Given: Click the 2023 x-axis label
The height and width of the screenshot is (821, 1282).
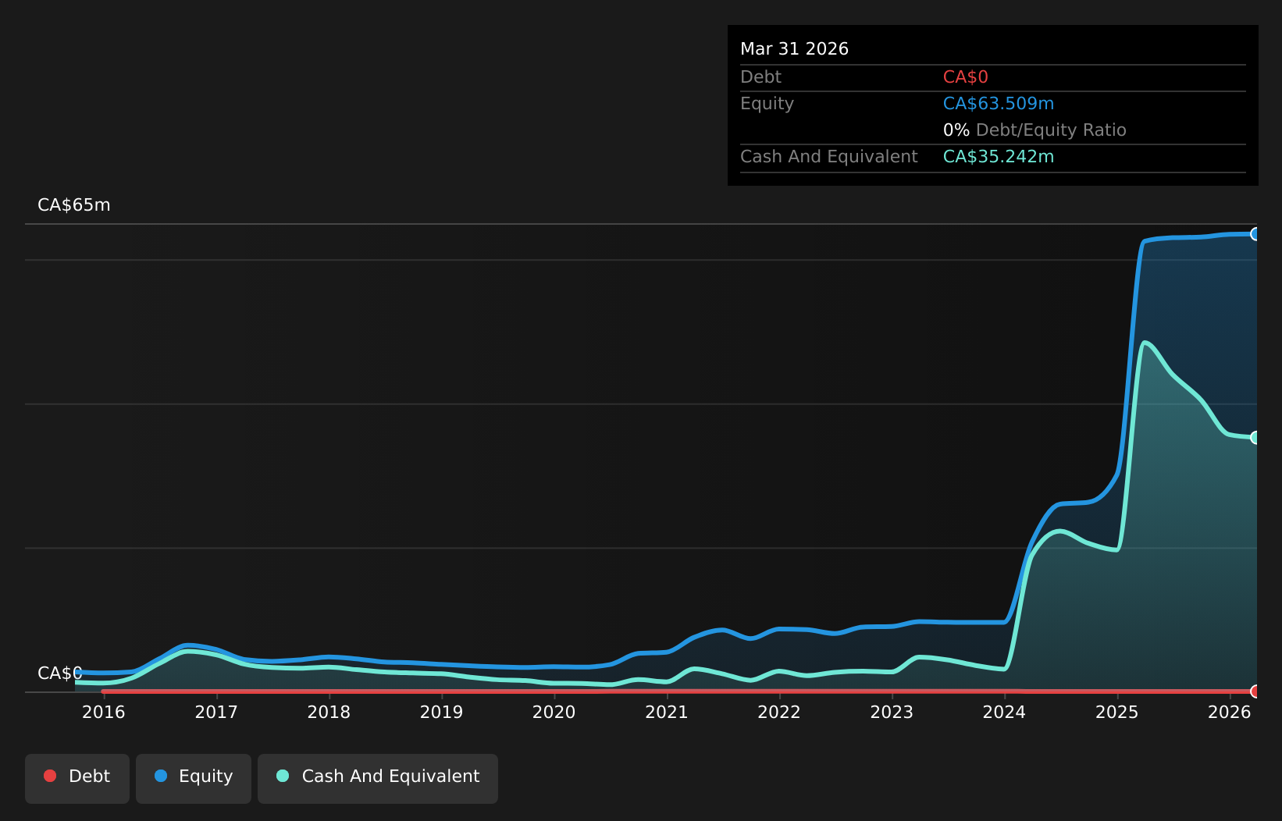Looking at the screenshot, I should coord(892,713).
